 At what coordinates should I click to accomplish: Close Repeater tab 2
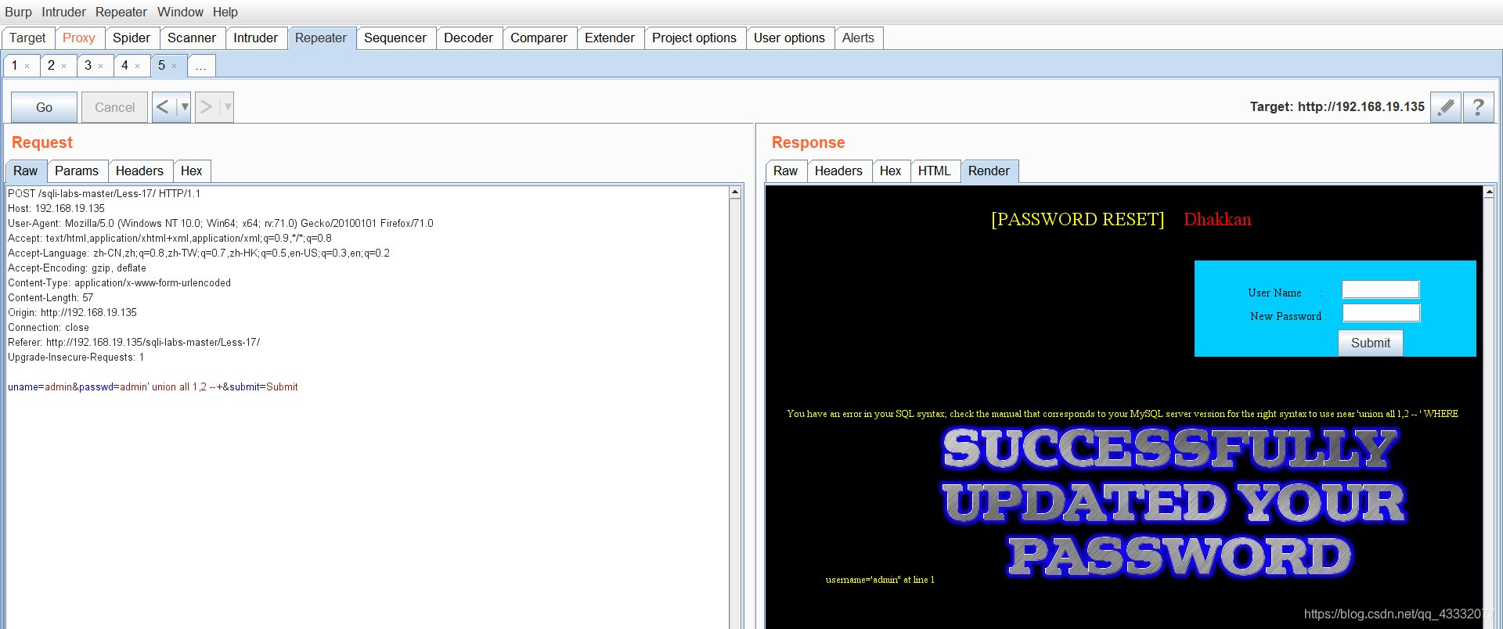coord(64,66)
